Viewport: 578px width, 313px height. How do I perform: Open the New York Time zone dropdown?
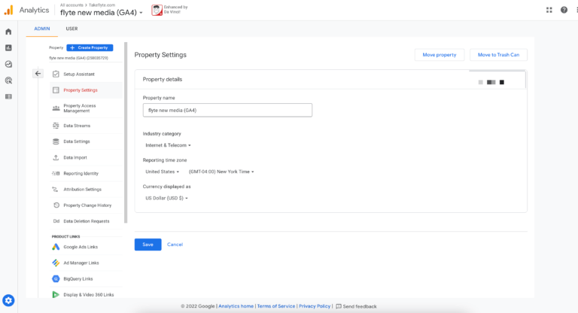click(x=221, y=172)
